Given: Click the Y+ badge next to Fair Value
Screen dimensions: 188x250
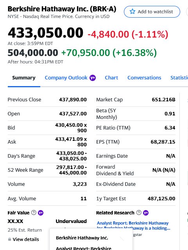Looking at the screenshot, I should [41, 213].
